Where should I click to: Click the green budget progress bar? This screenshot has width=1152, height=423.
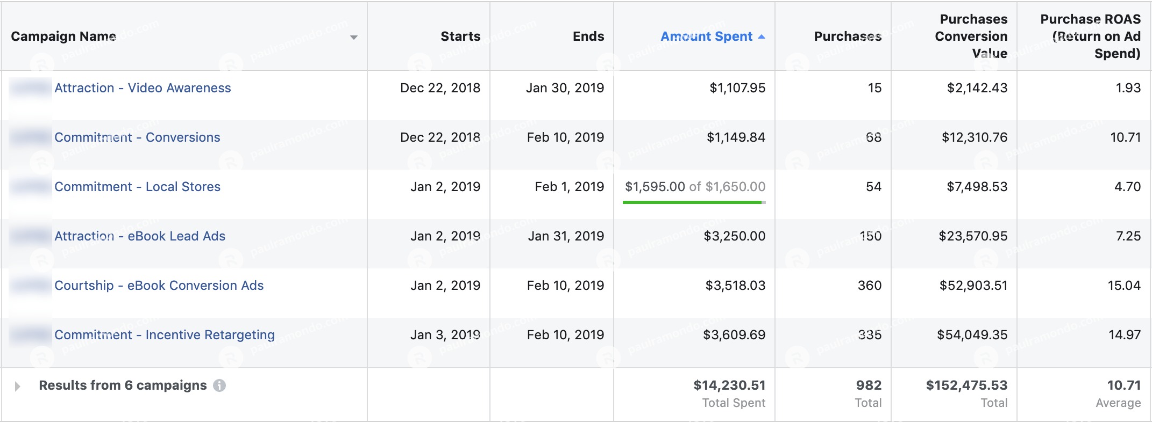694,202
